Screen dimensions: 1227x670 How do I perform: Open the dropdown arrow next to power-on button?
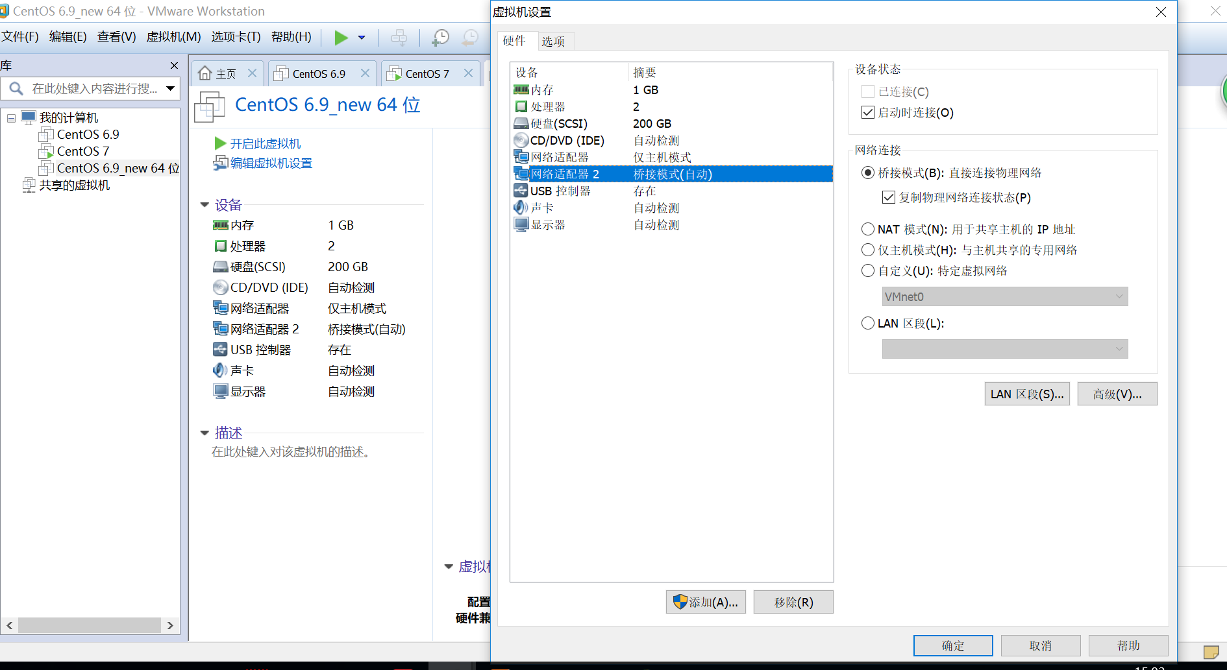tap(362, 38)
